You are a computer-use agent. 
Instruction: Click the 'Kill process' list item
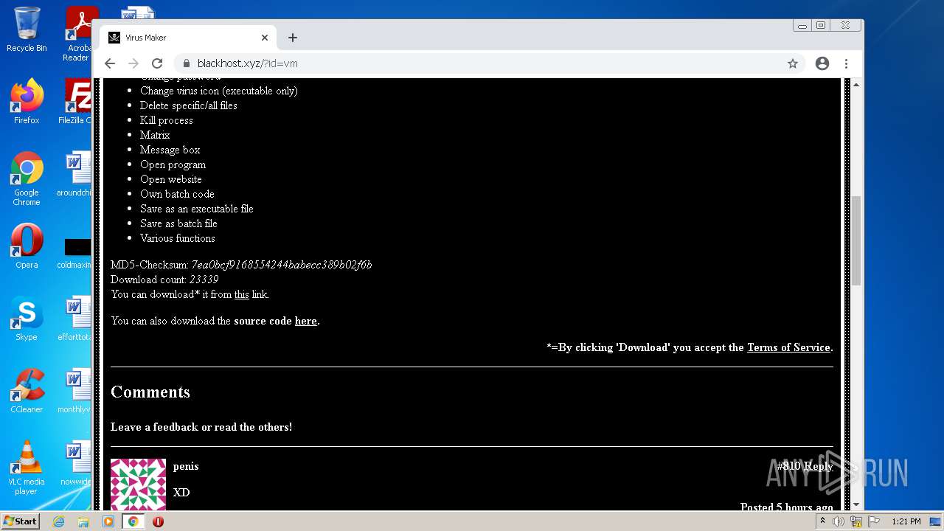(167, 120)
